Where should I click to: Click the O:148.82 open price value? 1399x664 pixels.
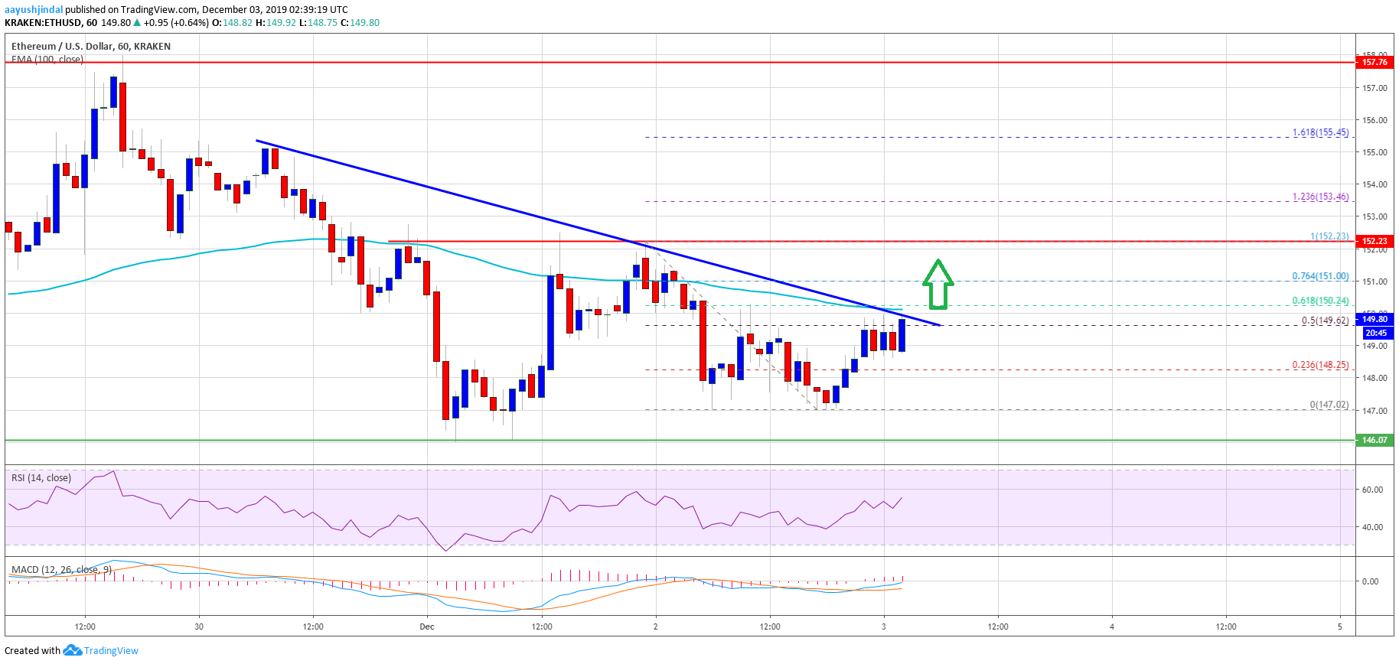pos(232,23)
